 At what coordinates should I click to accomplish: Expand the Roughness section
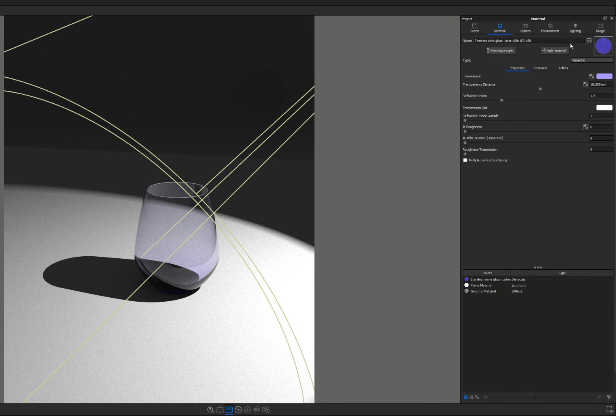pyautogui.click(x=464, y=127)
